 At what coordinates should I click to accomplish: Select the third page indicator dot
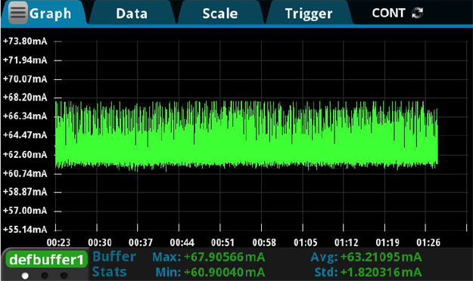[x=64, y=275]
